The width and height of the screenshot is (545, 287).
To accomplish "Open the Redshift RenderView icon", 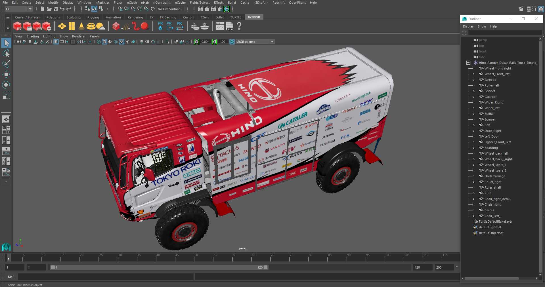I will click(x=18, y=26).
